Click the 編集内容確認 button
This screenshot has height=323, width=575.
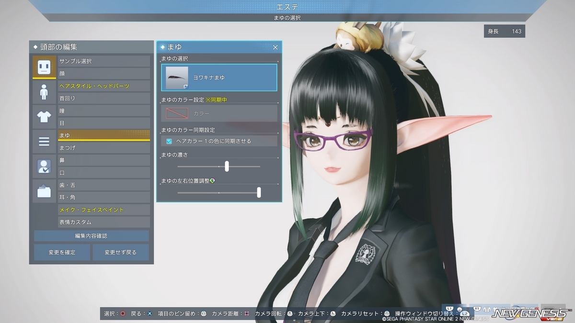[x=92, y=236]
